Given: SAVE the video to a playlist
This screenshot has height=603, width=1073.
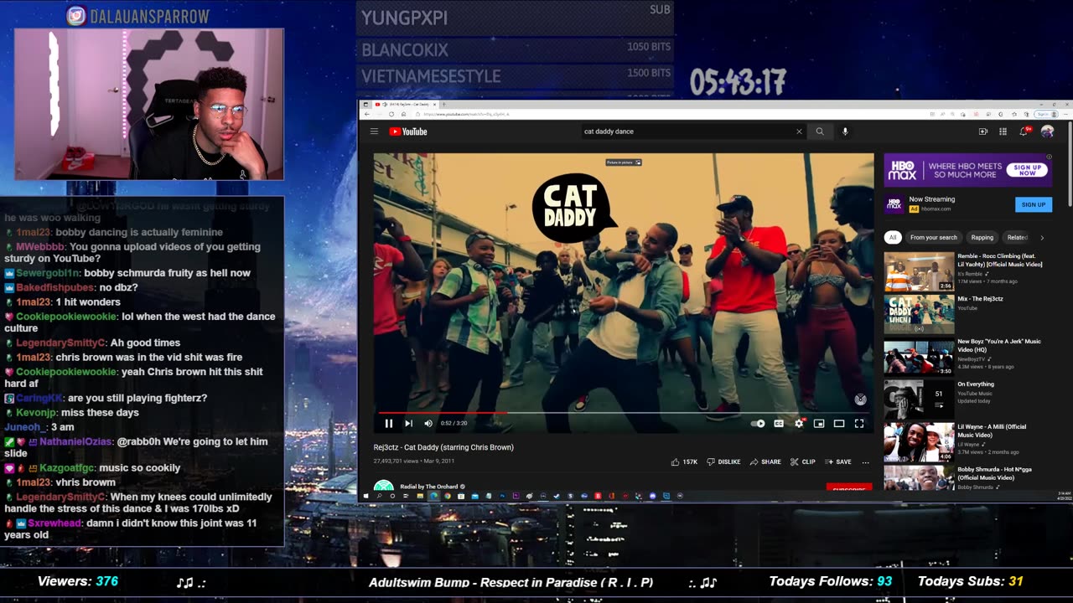Looking at the screenshot, I should click(838, 461).
